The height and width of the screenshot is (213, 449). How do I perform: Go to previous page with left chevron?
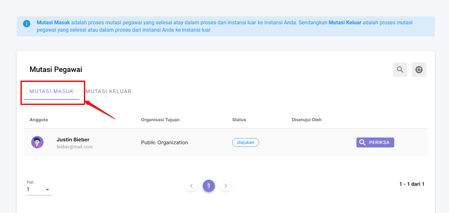(192, 185)
